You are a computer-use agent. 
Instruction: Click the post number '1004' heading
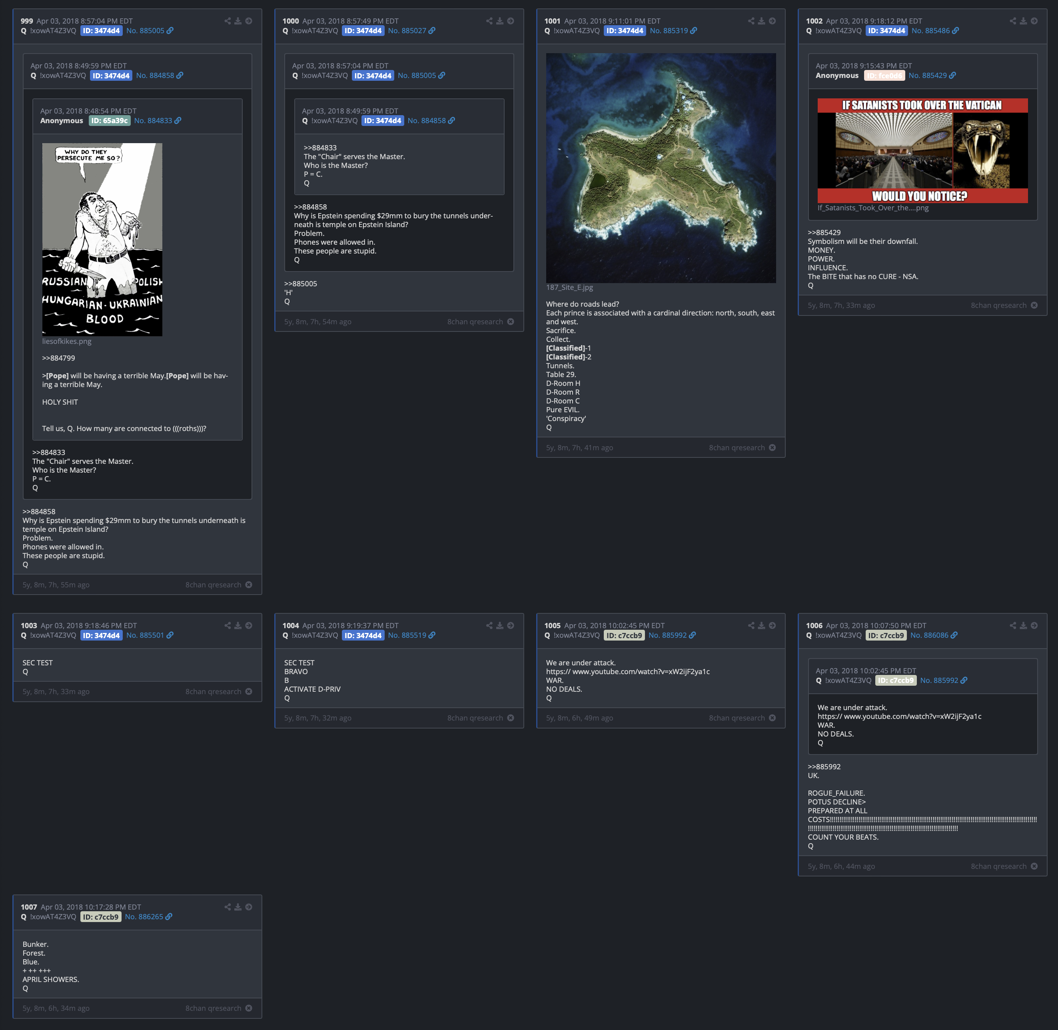(x=290, y=625)
